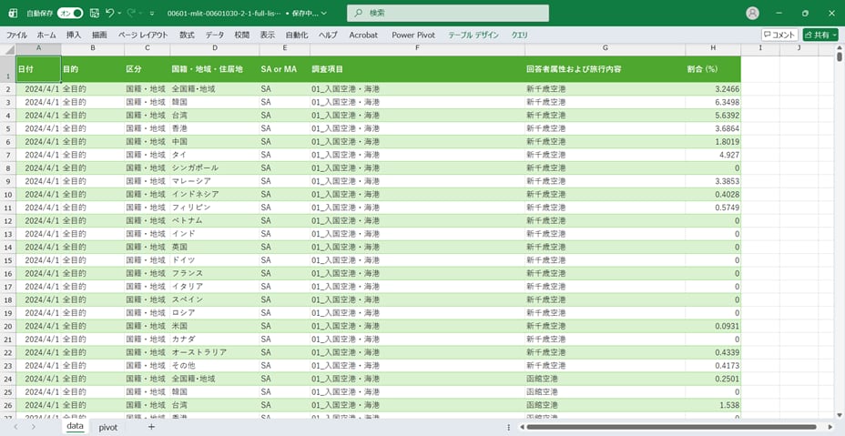Expand Customize Quick Access Toolbar dropdown
Screen dimensions: 845x436
[152, 14]
